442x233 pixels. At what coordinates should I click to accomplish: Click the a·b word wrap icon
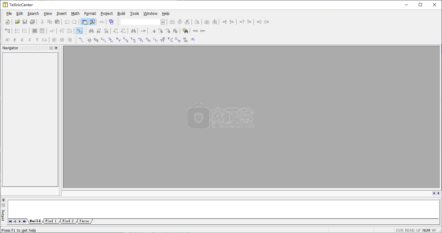point(102,22)
